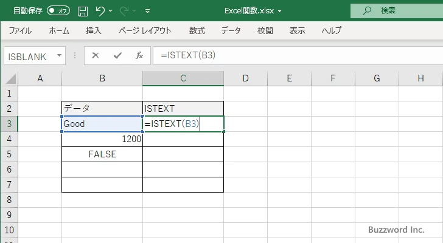Click the Select All corner triangle

point(10,78)
